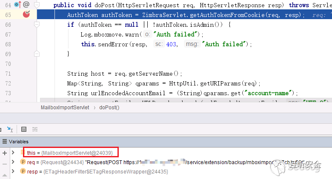Expand the 'req' variable node
Screen dimensions: 332x179
(13, 162)
